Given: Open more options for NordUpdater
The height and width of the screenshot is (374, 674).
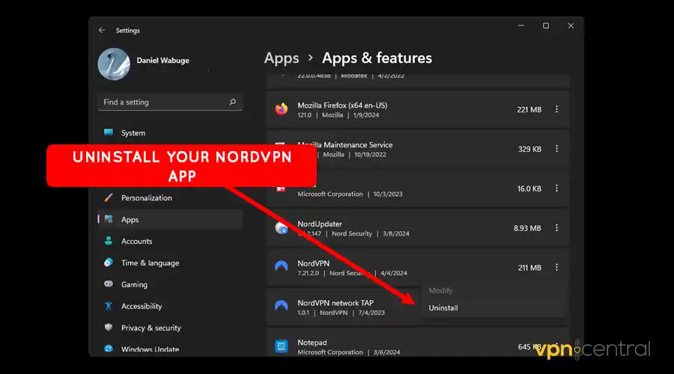Looking at the screenshot, I should point(556,227).
